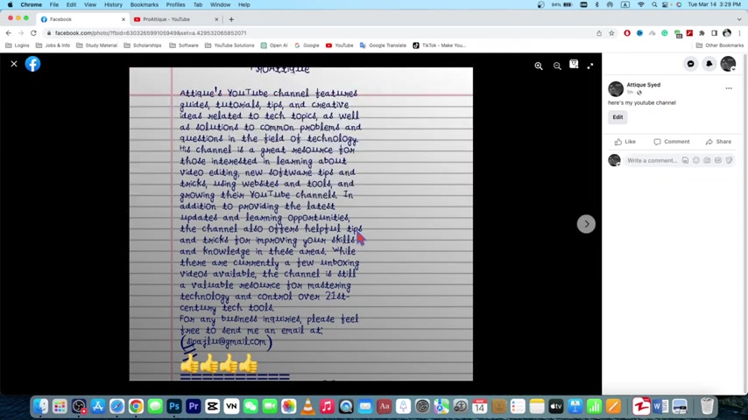
Task: Open the Jobs & Info bookmark folder
Action: tap(53, 45)
